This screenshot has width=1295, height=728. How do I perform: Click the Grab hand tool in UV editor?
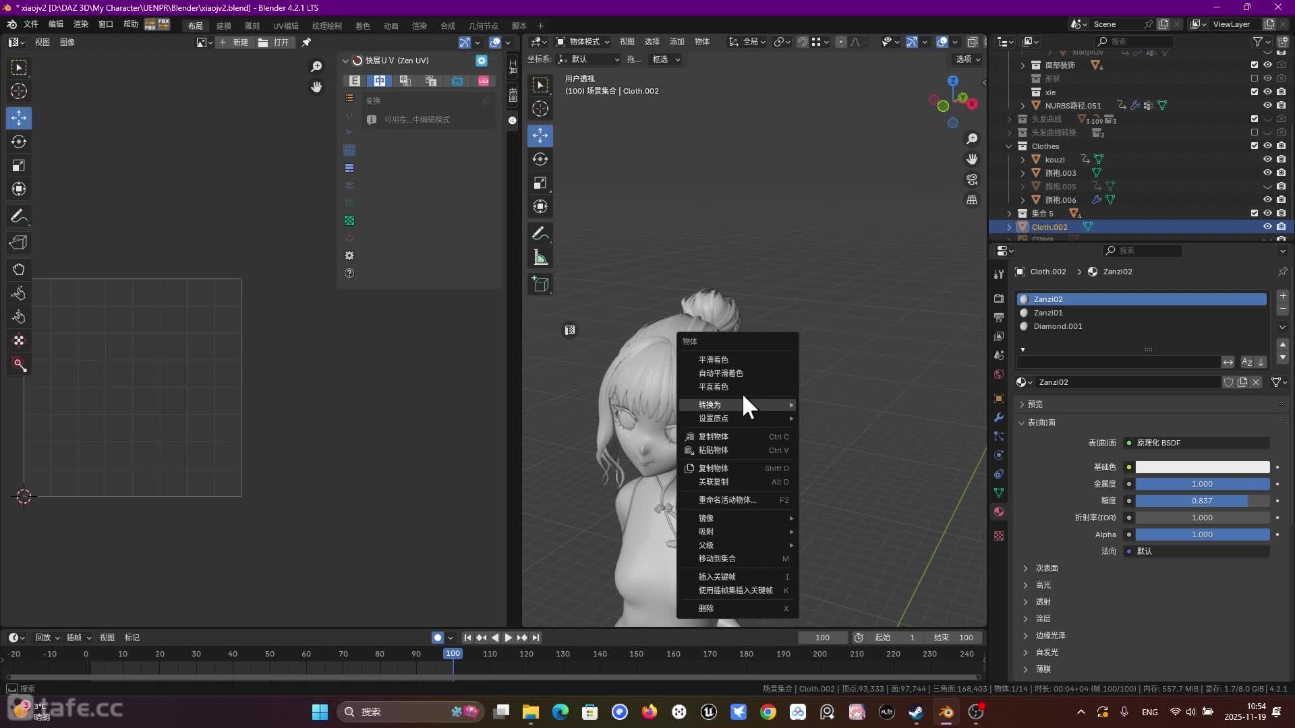tap(19, 270)
